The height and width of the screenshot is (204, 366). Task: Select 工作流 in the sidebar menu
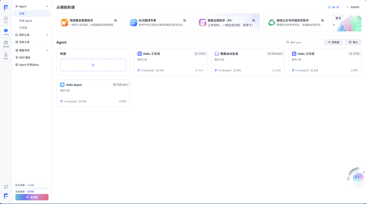coord(23,28)
